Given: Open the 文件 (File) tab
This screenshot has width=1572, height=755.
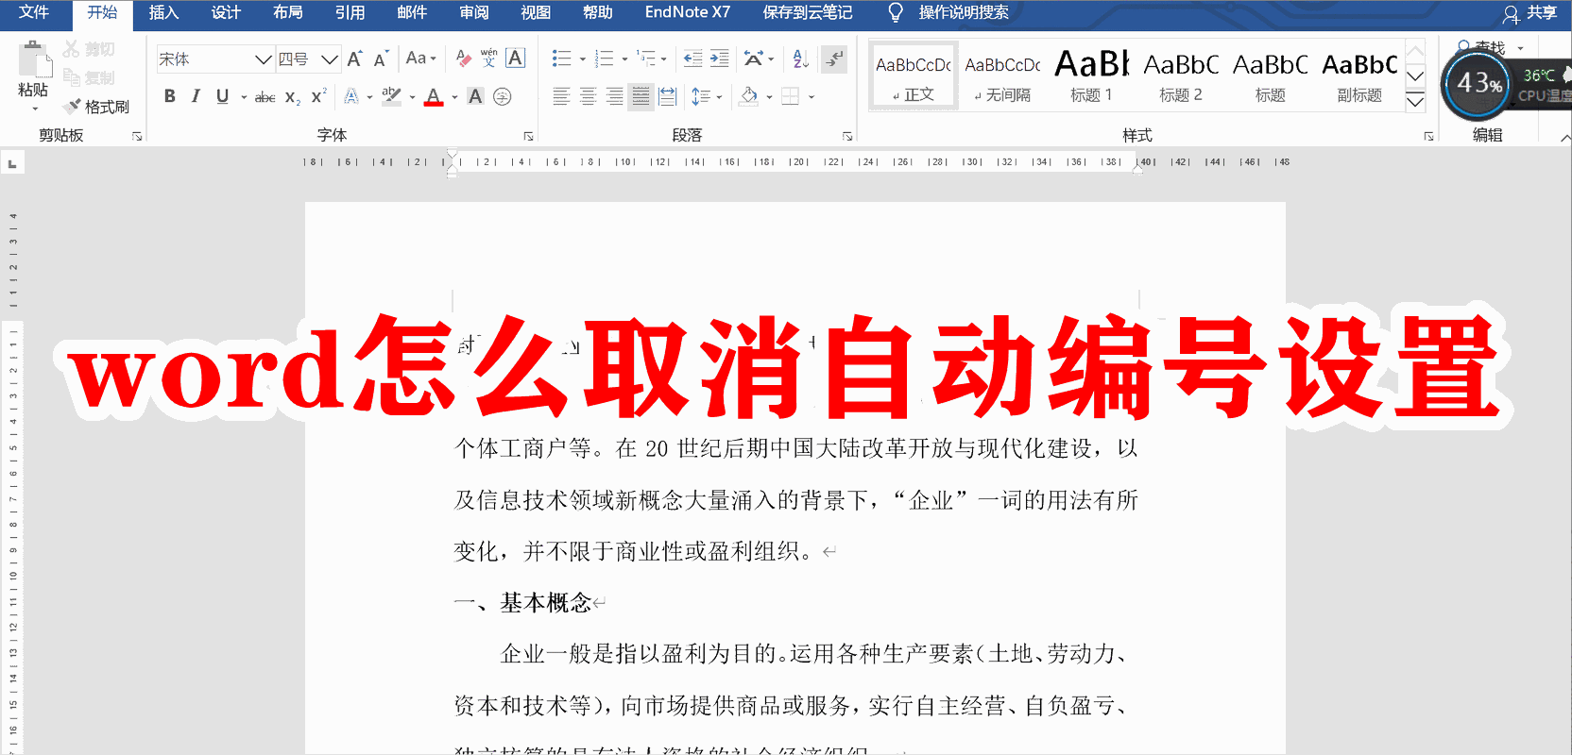Looking at the screenshot, I should click(x=34, y=12).
